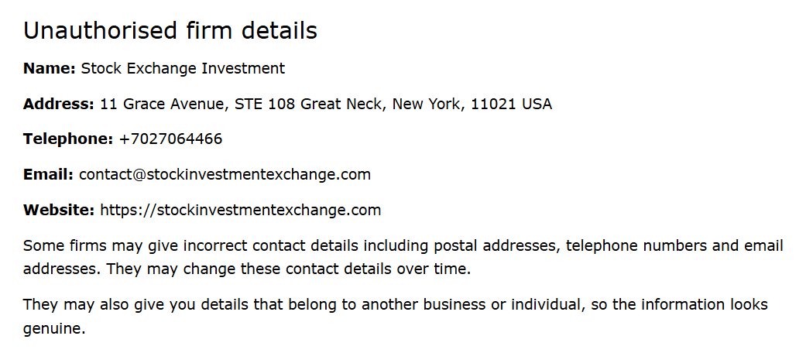Click the "Unauthorised firm details" heading
The height and width of the screenshot is (353, 806).
pos(170,31)
